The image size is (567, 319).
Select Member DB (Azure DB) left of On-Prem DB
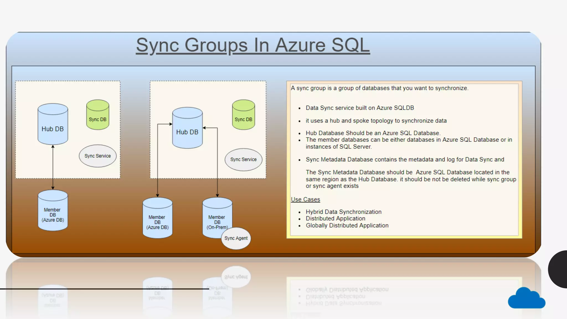click(158, 218)
